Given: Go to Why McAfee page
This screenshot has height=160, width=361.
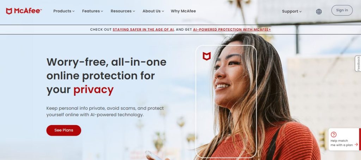Looking at the screenshot, I should click(183, 11).
